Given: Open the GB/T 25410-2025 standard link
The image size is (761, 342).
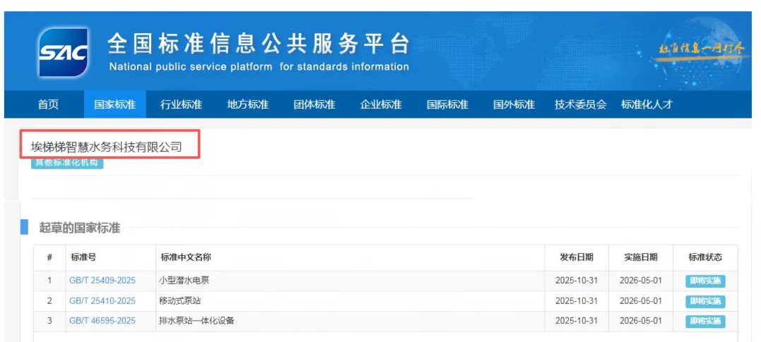Looking at the screenshot, I should click(x=102, y=301).
